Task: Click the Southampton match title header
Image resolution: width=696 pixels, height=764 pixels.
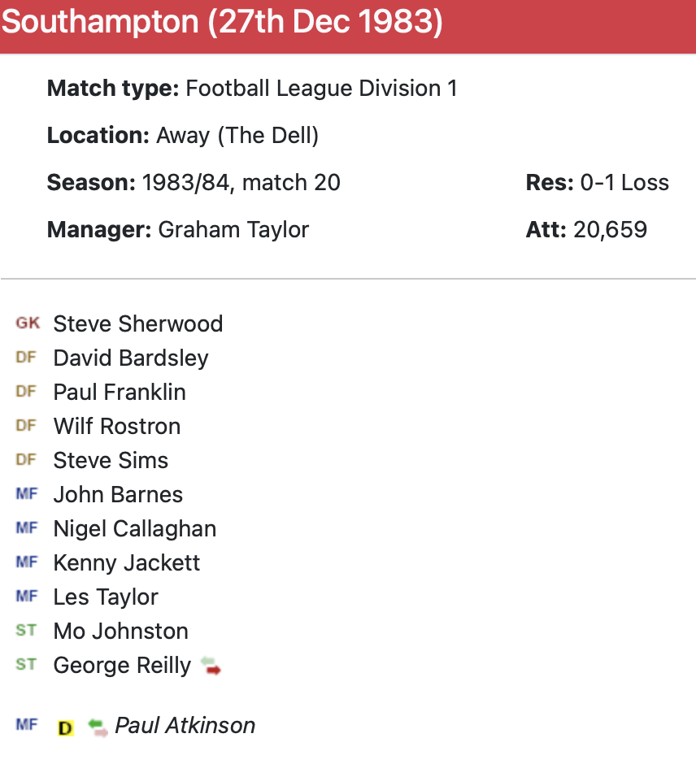Action: coord(222,24)
